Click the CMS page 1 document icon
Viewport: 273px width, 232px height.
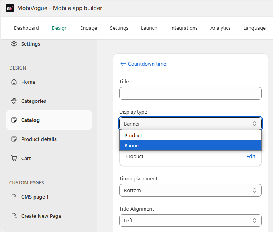[x=14, y=197]
